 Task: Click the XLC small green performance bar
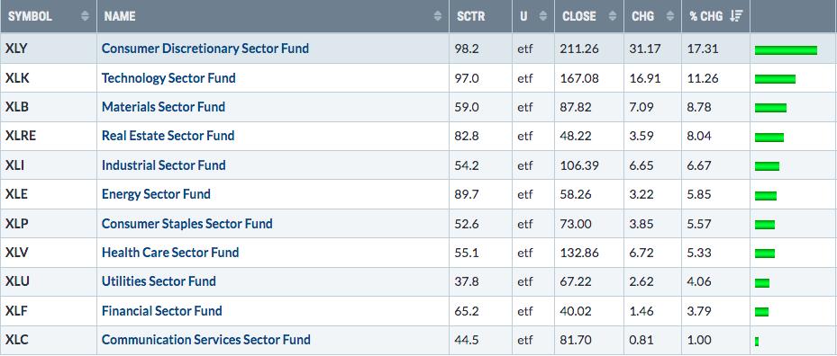(x=757, y=341)
